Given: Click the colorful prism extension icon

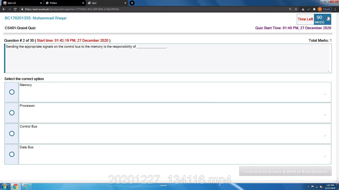Looking at the screenshot, I should pos(303,9).
